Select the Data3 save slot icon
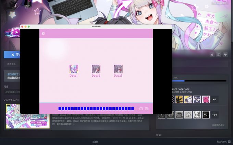Image resolution: width=233 pixels, height=145 pixels. (118, 69)
